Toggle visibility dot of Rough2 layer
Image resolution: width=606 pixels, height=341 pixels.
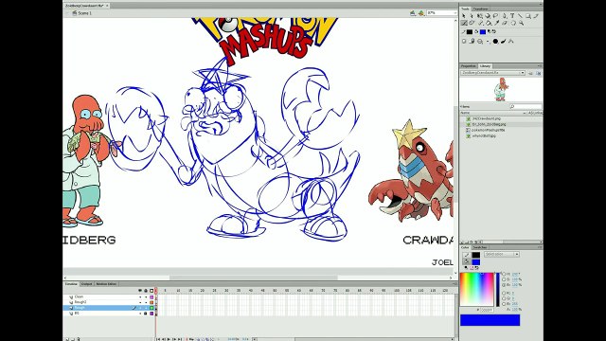point(140,302)
